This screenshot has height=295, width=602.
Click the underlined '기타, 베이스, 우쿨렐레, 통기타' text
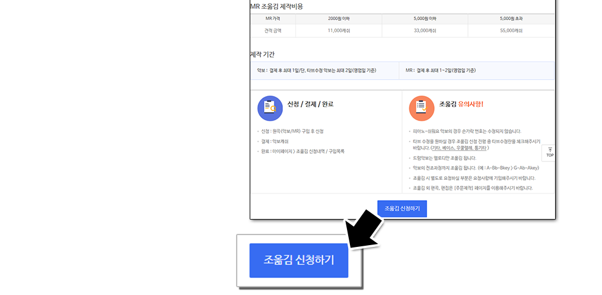point(460,148)
